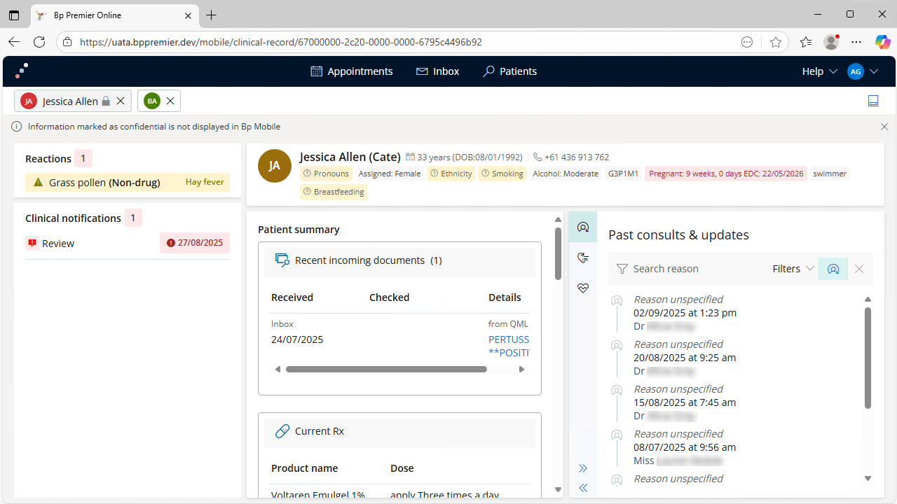Open the Inbox menu item

(x=438, y=71)
